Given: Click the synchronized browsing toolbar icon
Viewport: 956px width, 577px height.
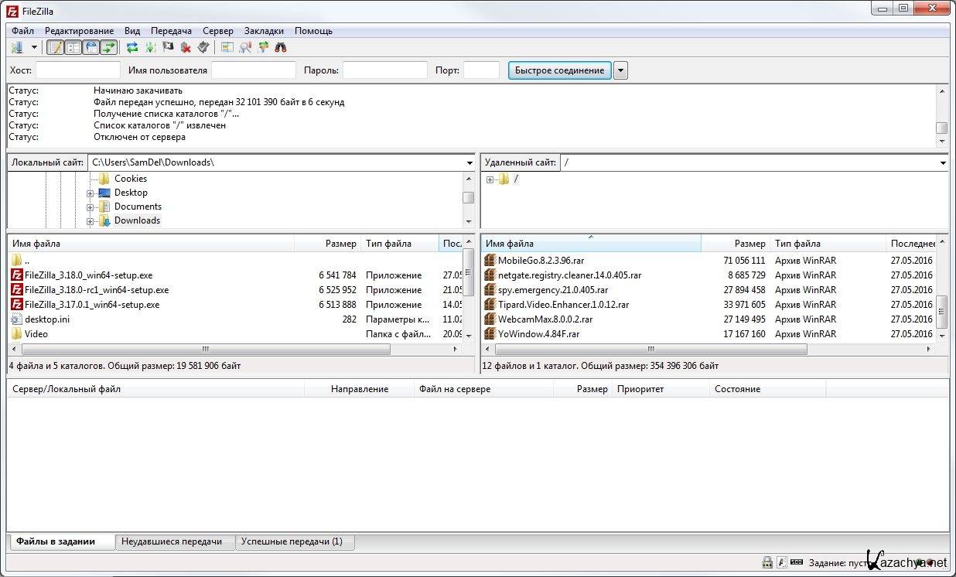Looking at the screenshot, I should click(263, 48).
